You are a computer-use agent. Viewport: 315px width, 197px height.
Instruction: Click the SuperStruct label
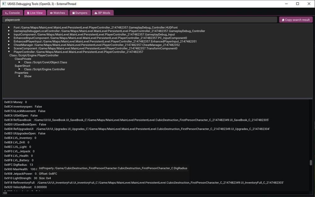(22, 66)
